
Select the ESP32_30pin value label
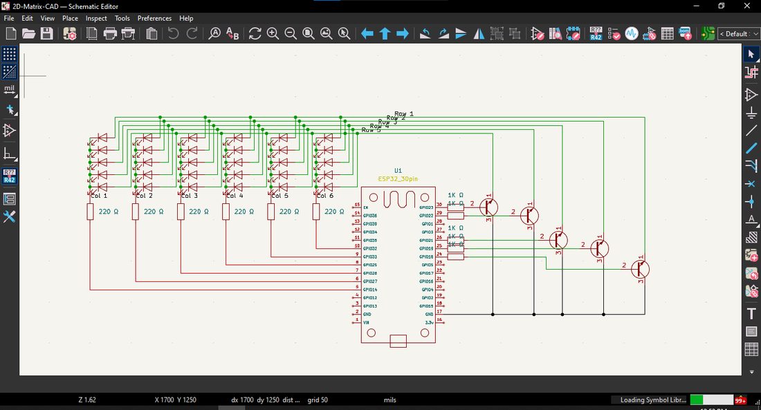[x=398, y=178]
